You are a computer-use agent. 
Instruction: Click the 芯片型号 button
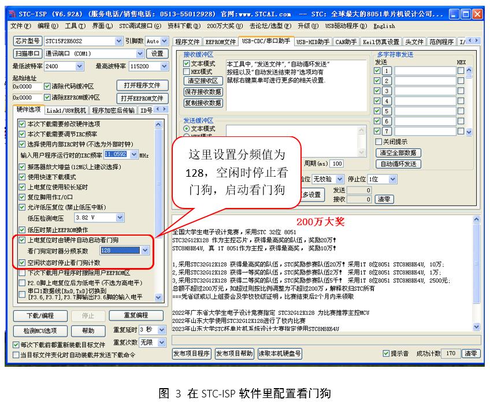click(28, 41)
